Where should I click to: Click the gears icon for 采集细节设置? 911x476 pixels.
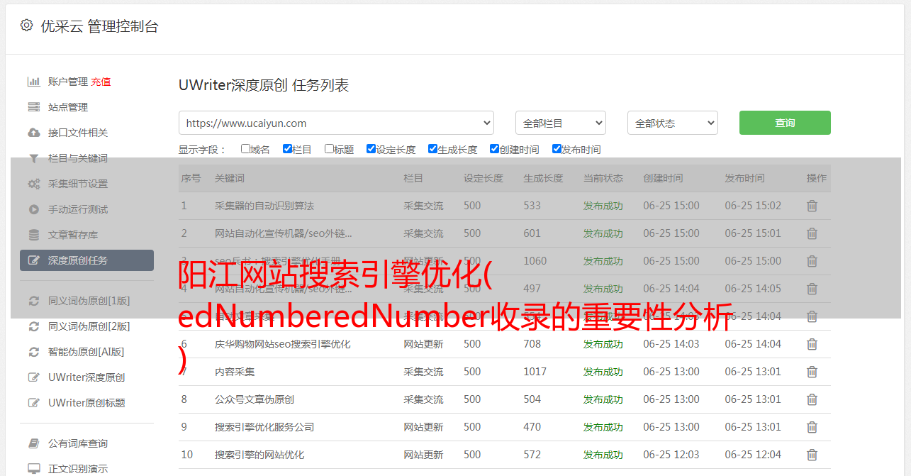33,184
